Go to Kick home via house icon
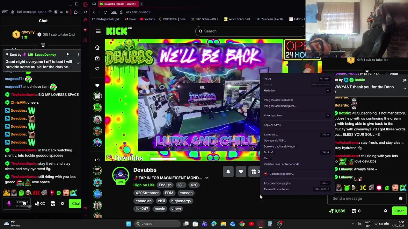 97,47
